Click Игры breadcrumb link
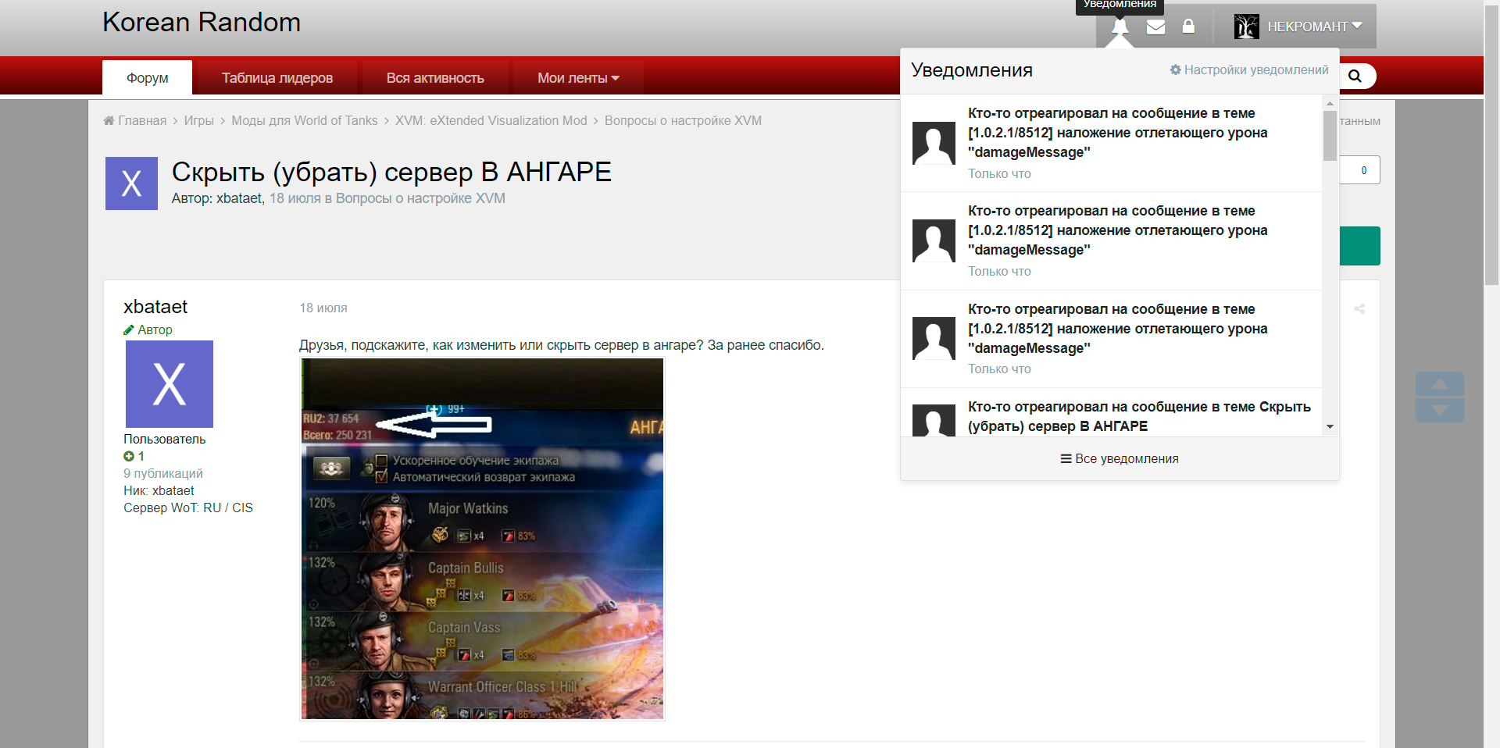 (198, 120)
